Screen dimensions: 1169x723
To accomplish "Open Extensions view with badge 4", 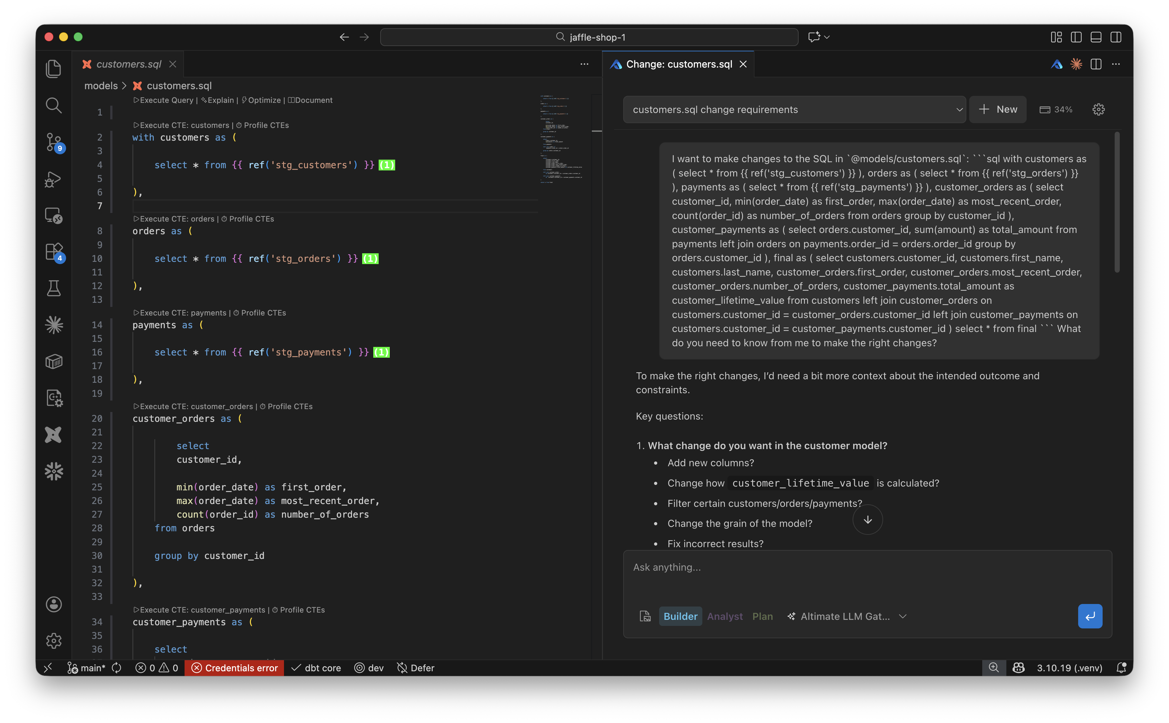I will pyautogui.click(x=54, y=252).
